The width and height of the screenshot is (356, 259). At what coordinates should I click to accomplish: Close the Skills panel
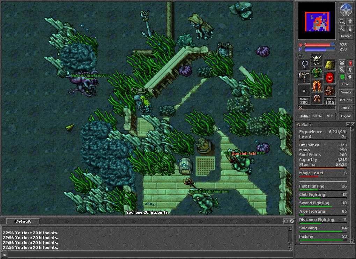point(353,124)
